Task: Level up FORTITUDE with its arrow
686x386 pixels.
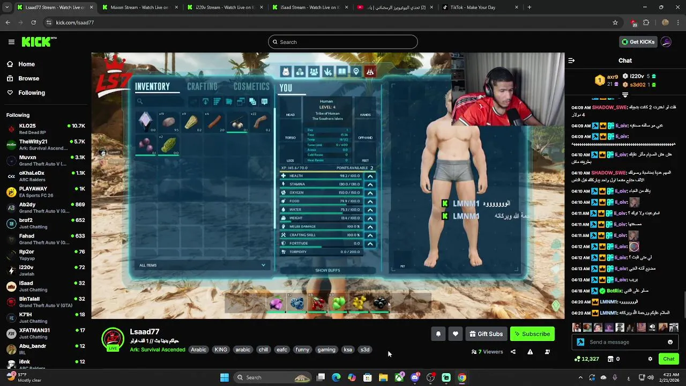Action: (x=370, y=243)
